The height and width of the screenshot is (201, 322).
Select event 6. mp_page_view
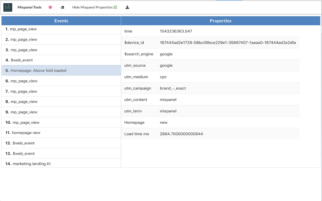[61, 81]
